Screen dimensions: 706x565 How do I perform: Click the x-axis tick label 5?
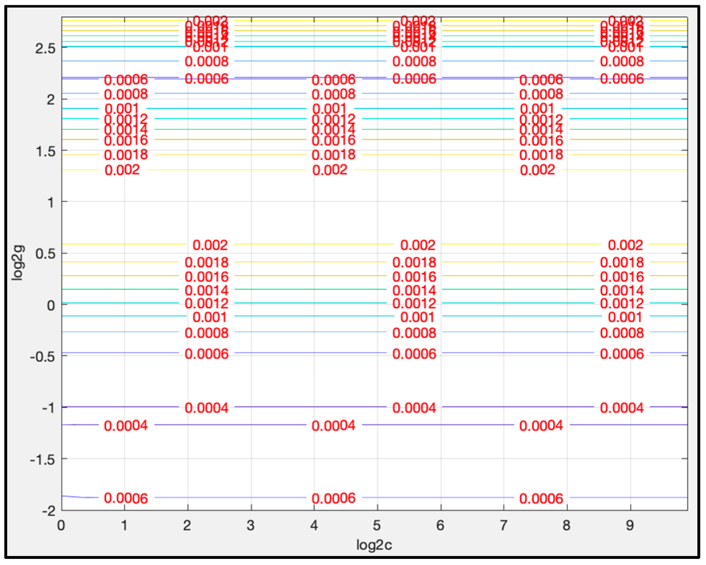[x=377, y=525]
